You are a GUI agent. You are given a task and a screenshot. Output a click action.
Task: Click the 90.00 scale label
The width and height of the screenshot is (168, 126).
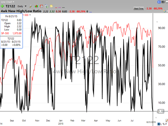click(162, 28)
